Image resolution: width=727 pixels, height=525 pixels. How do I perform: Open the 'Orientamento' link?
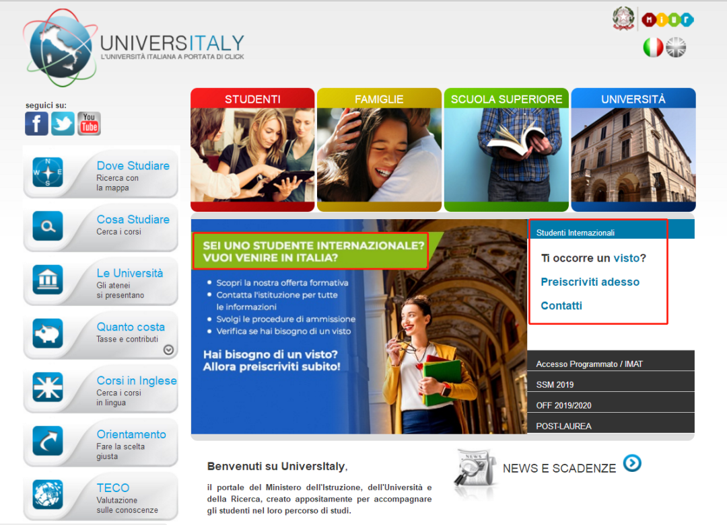(x=131, y=434)
